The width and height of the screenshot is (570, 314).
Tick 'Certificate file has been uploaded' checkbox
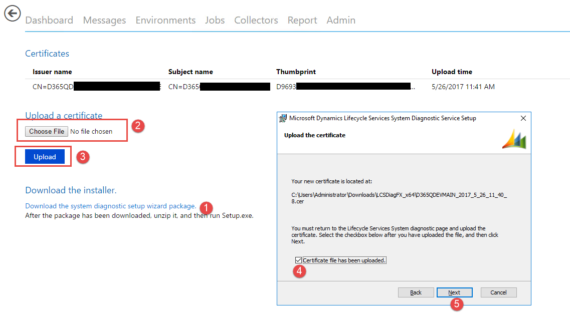point(298,260)
